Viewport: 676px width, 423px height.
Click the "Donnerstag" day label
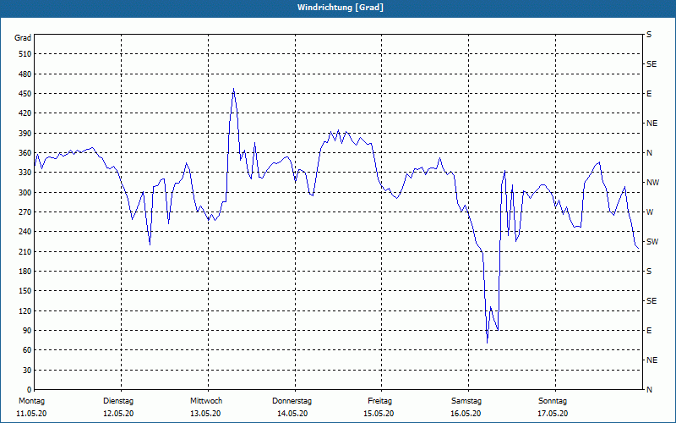[292, 401]
